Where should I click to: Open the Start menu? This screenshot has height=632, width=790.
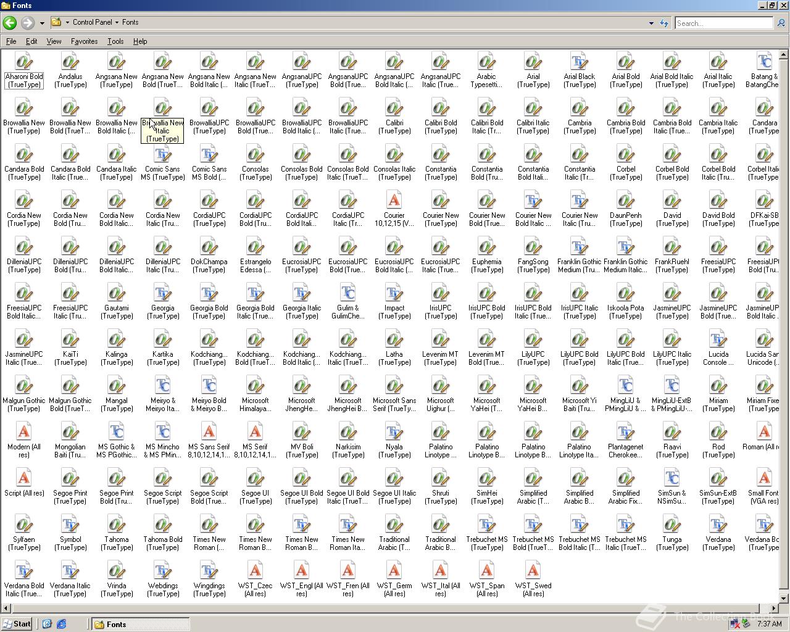(x=17, y=624)
